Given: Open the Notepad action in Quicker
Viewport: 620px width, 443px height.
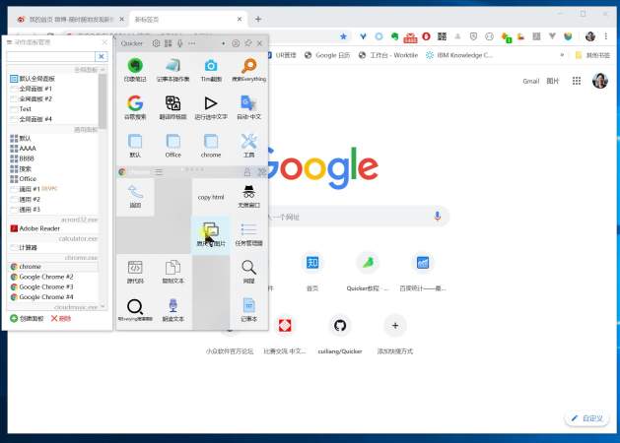Looking at the screenshot, I should coord(248,310).
